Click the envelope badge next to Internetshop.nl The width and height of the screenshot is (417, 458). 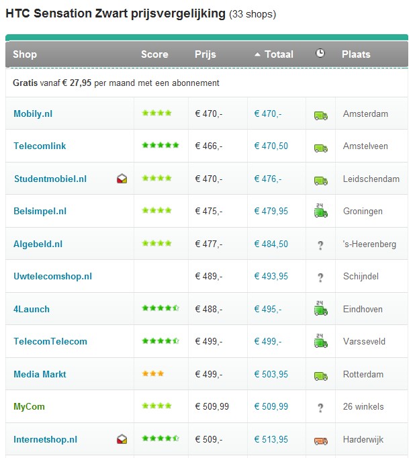pyautogui.click(x=122, y=440)
